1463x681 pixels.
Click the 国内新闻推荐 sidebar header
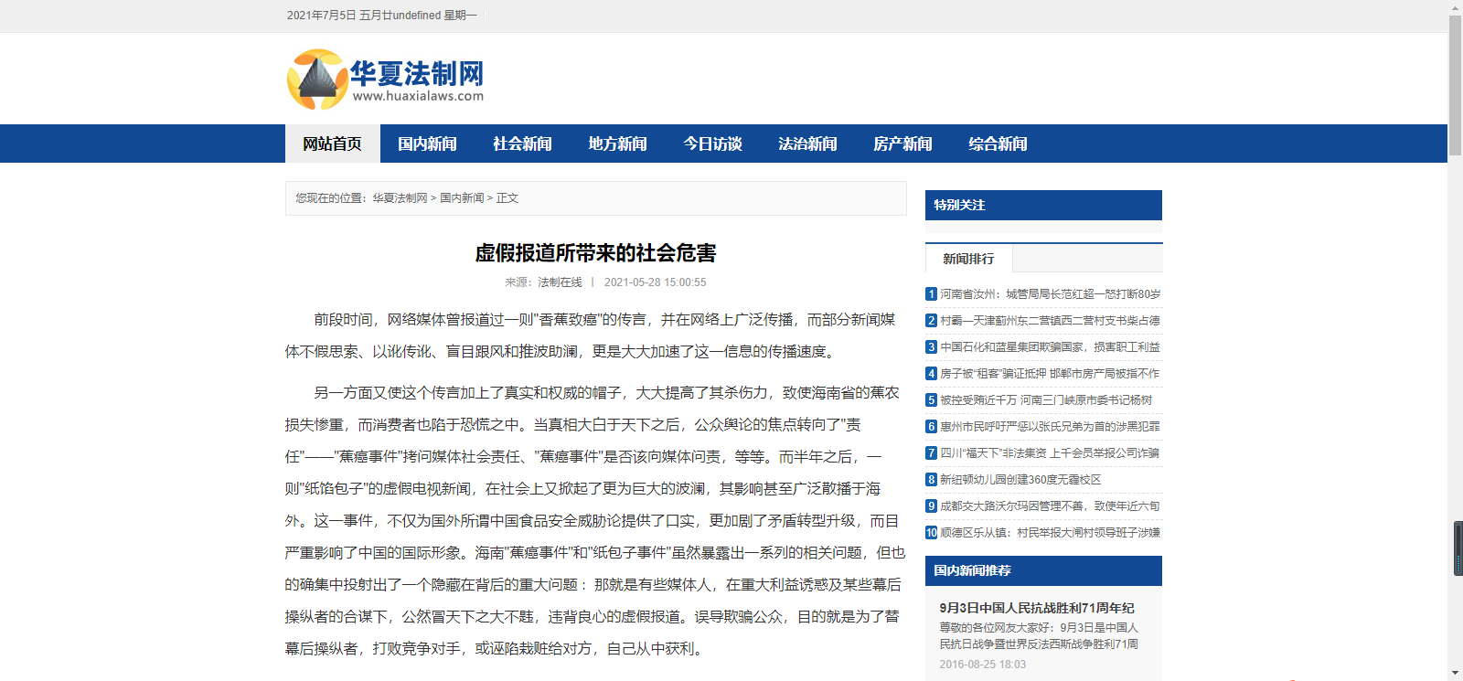click(1043, 570)
